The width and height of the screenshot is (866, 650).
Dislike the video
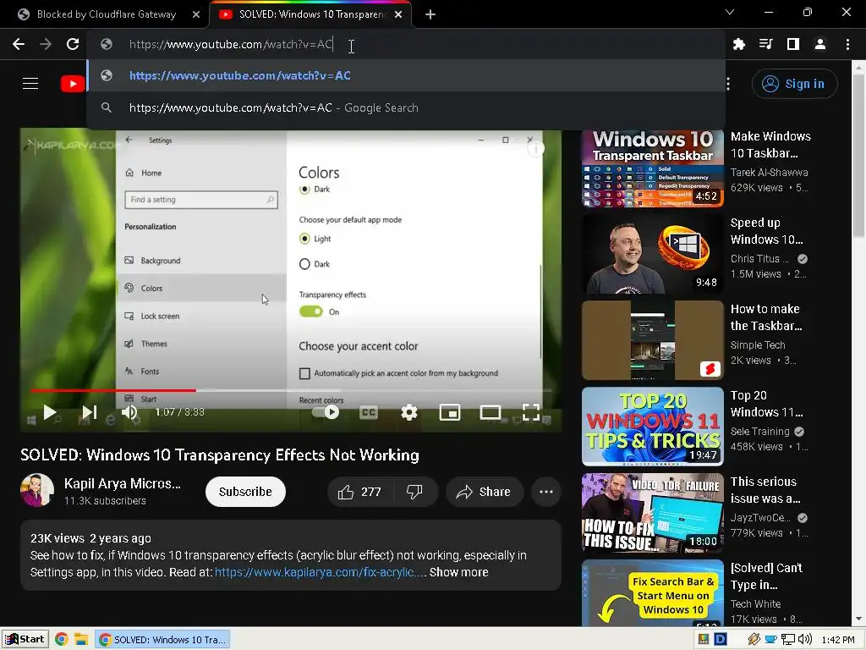(x=414, y=492)
